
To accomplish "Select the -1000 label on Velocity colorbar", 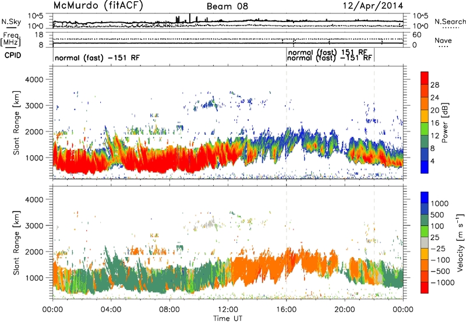I will point(443,282).
